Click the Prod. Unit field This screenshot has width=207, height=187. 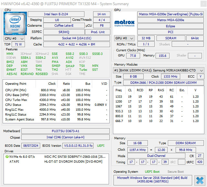[x=98, y=32]
